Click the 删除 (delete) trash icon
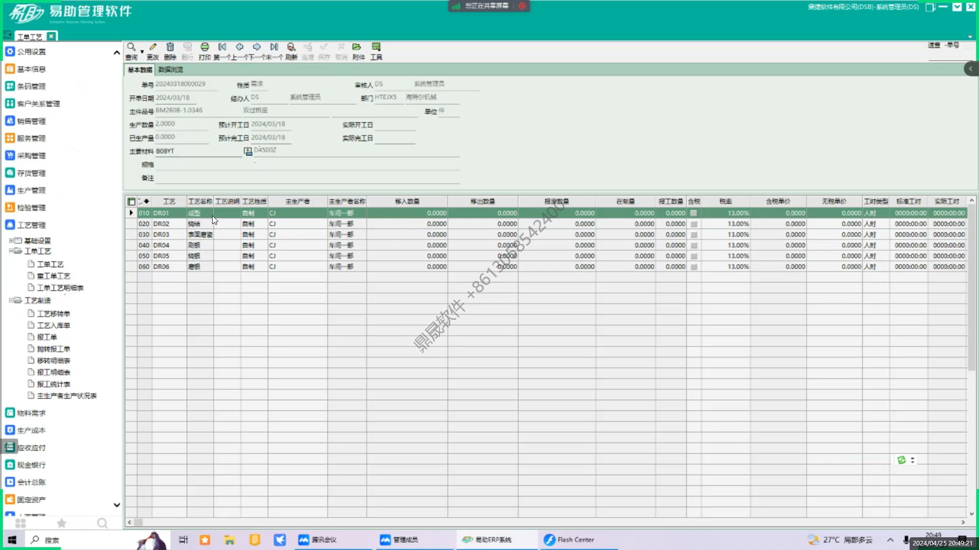979x550 pixels. pos(170,47)
